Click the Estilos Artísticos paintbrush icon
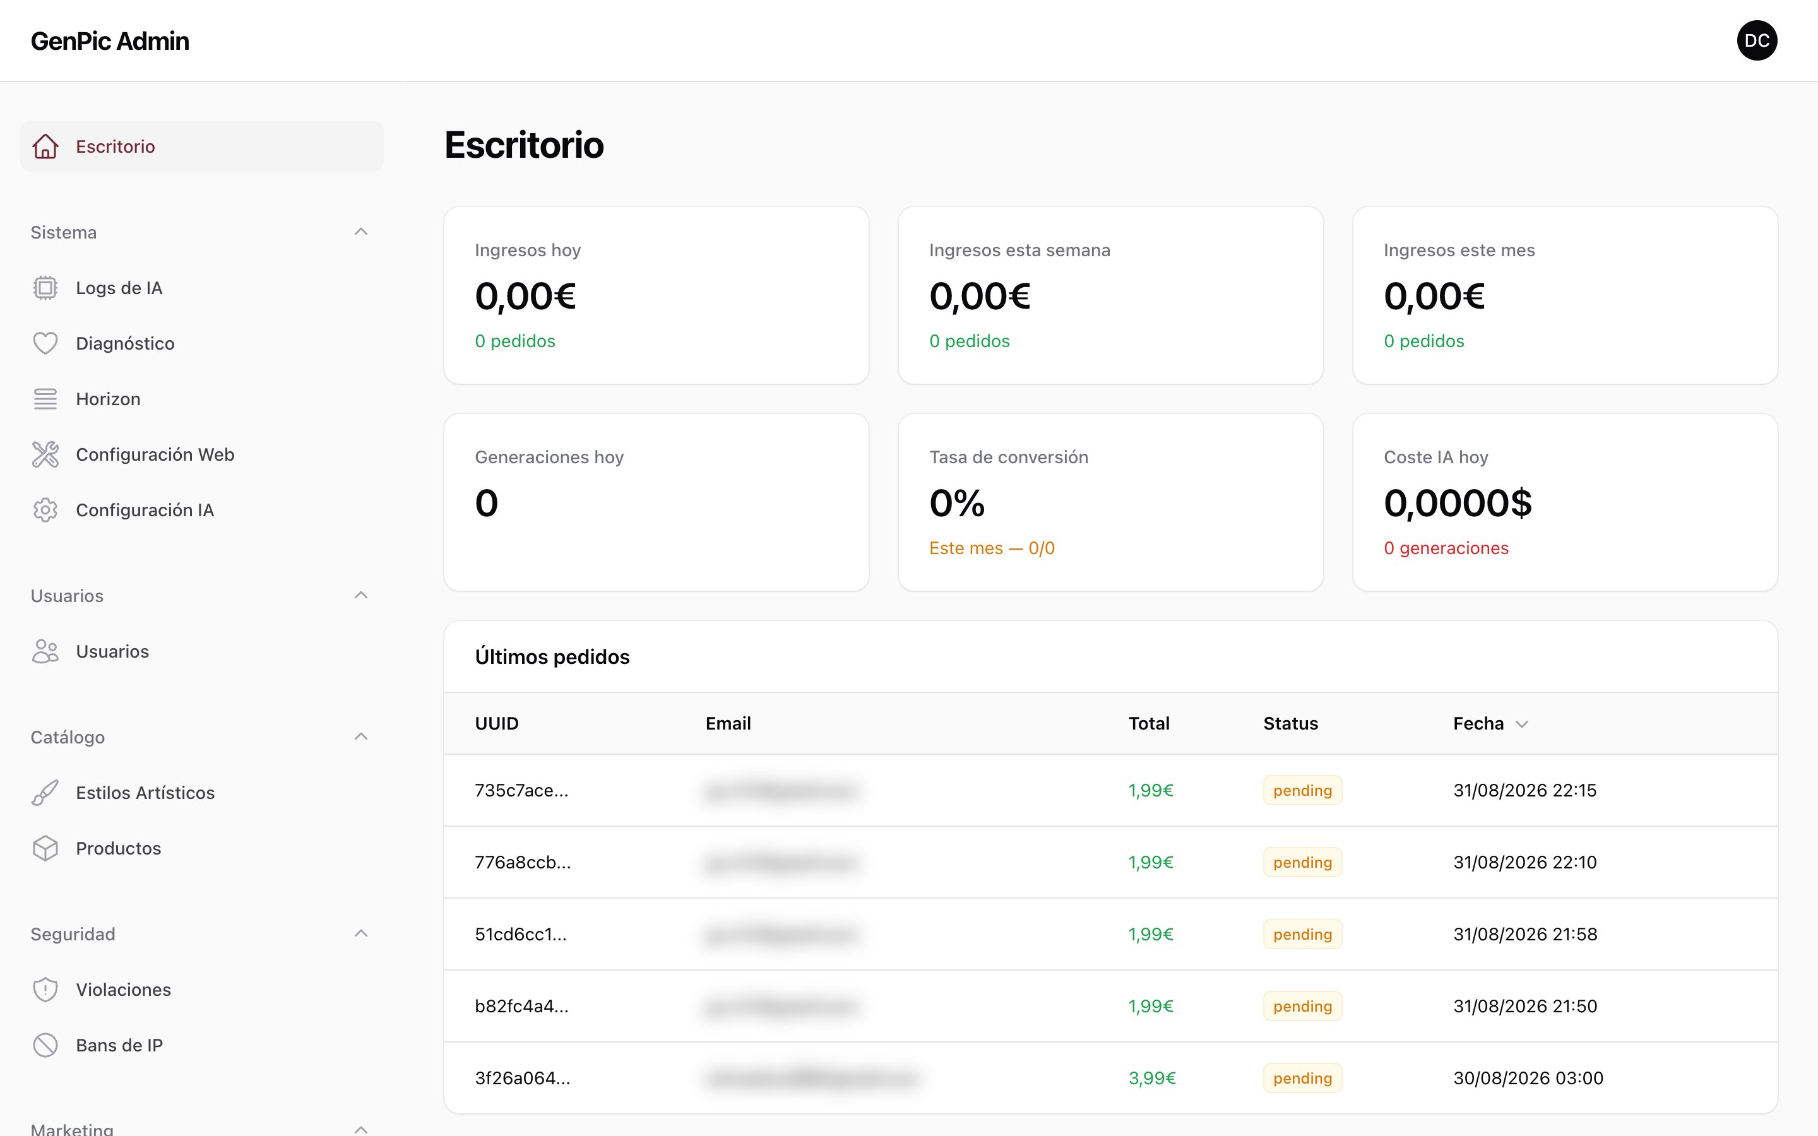This screenshot has width=1818, height=1136. pos(45,793)
